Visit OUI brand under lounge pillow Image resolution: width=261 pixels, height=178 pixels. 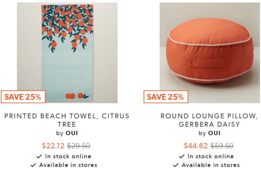(214, 133)
